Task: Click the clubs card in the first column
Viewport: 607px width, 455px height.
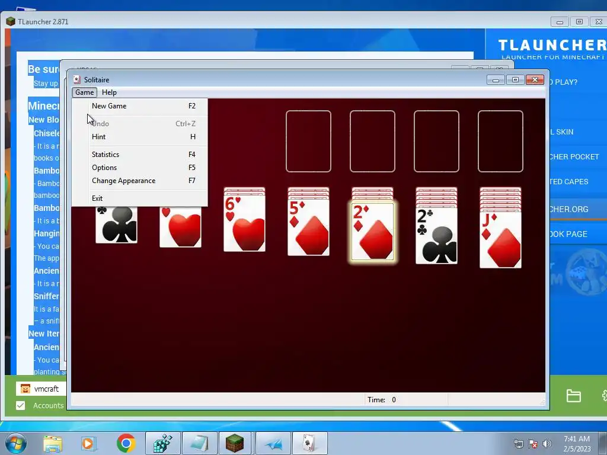Action: (117, 225)
